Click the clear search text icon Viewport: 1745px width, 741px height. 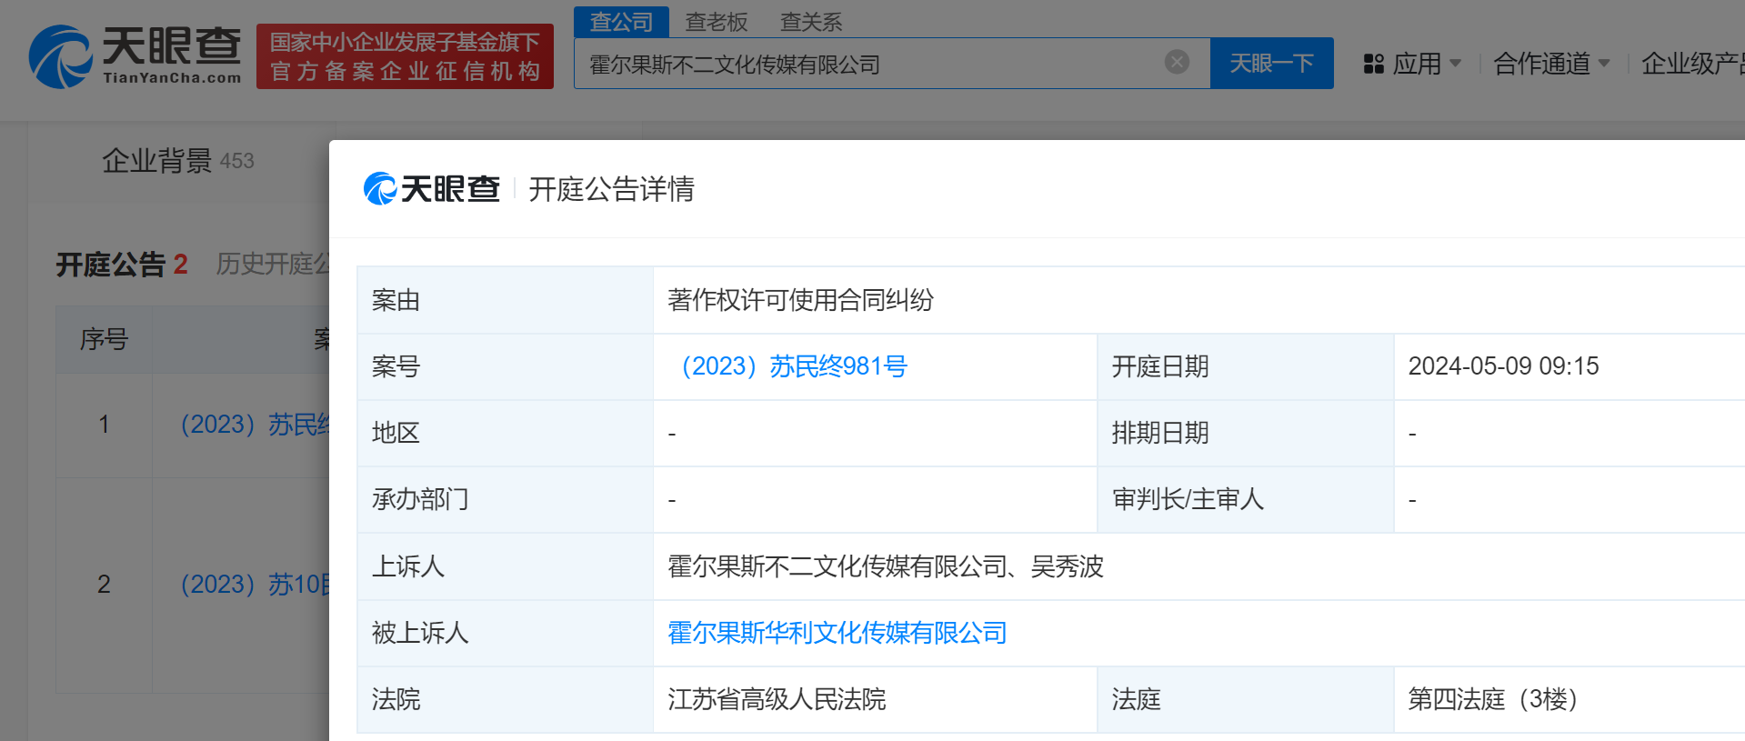coord(1177,62)
